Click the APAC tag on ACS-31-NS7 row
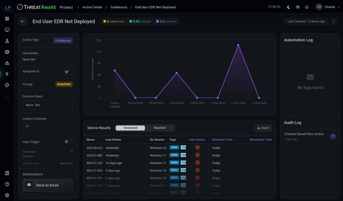 (174, 155)
